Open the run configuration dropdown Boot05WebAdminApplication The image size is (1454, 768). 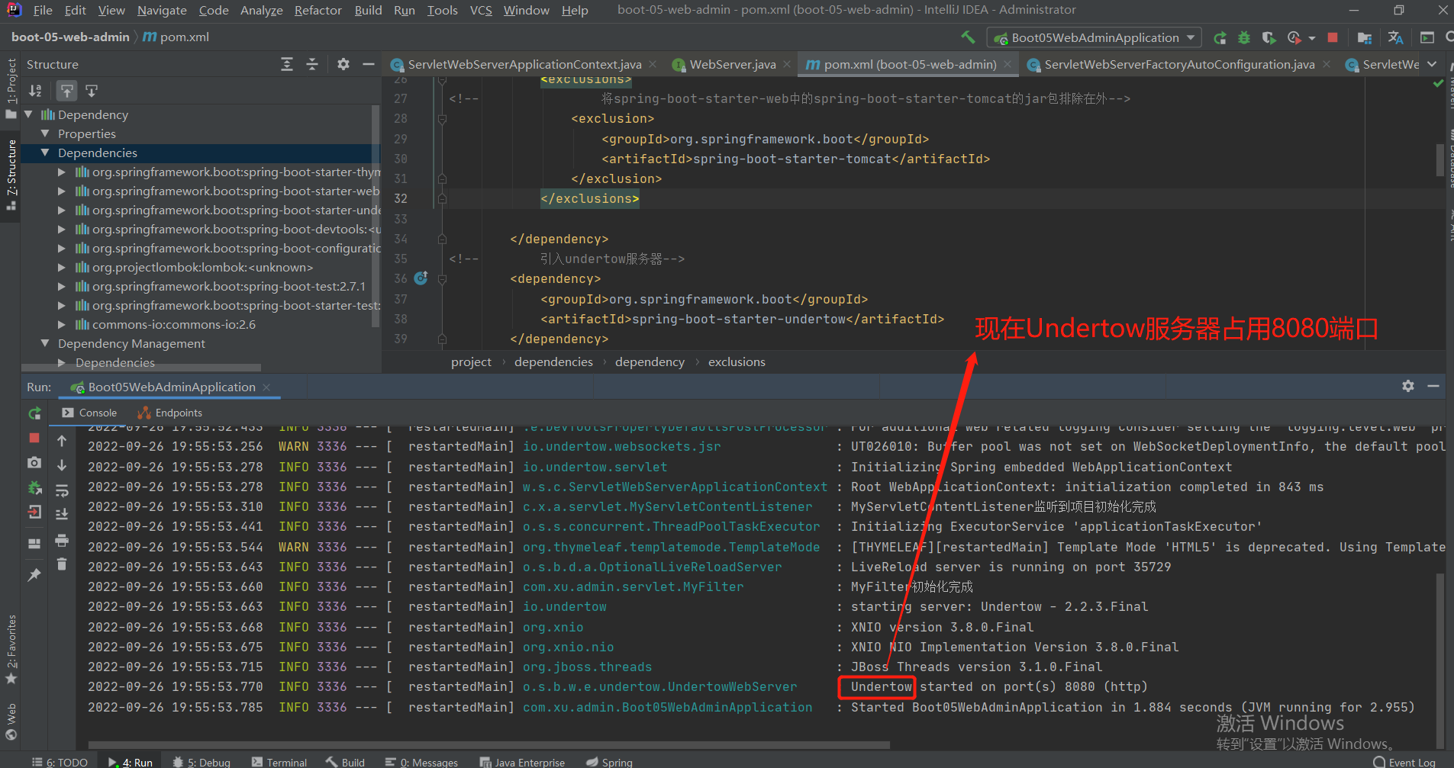tap(1095, 37)
